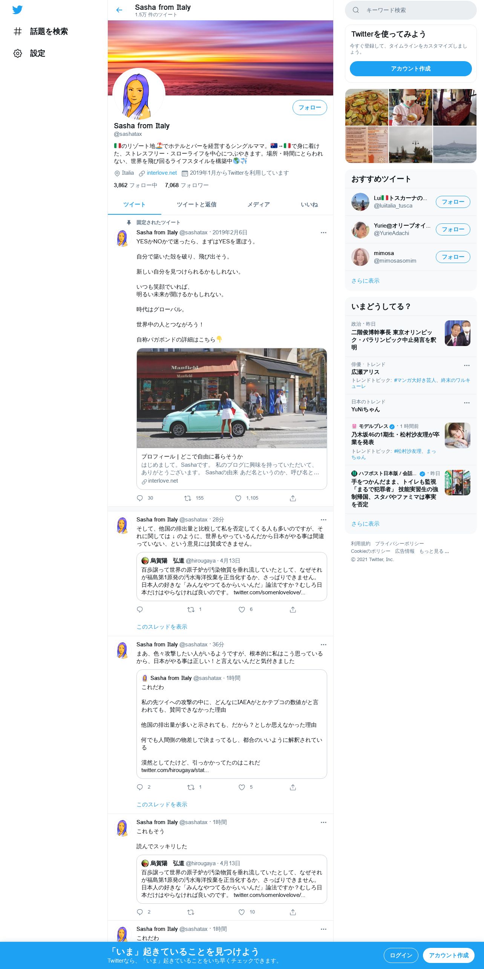Follow Sasha from Italy with フォロー button
The height and width of the screenshot is (969, 484).
coord(310,108)
